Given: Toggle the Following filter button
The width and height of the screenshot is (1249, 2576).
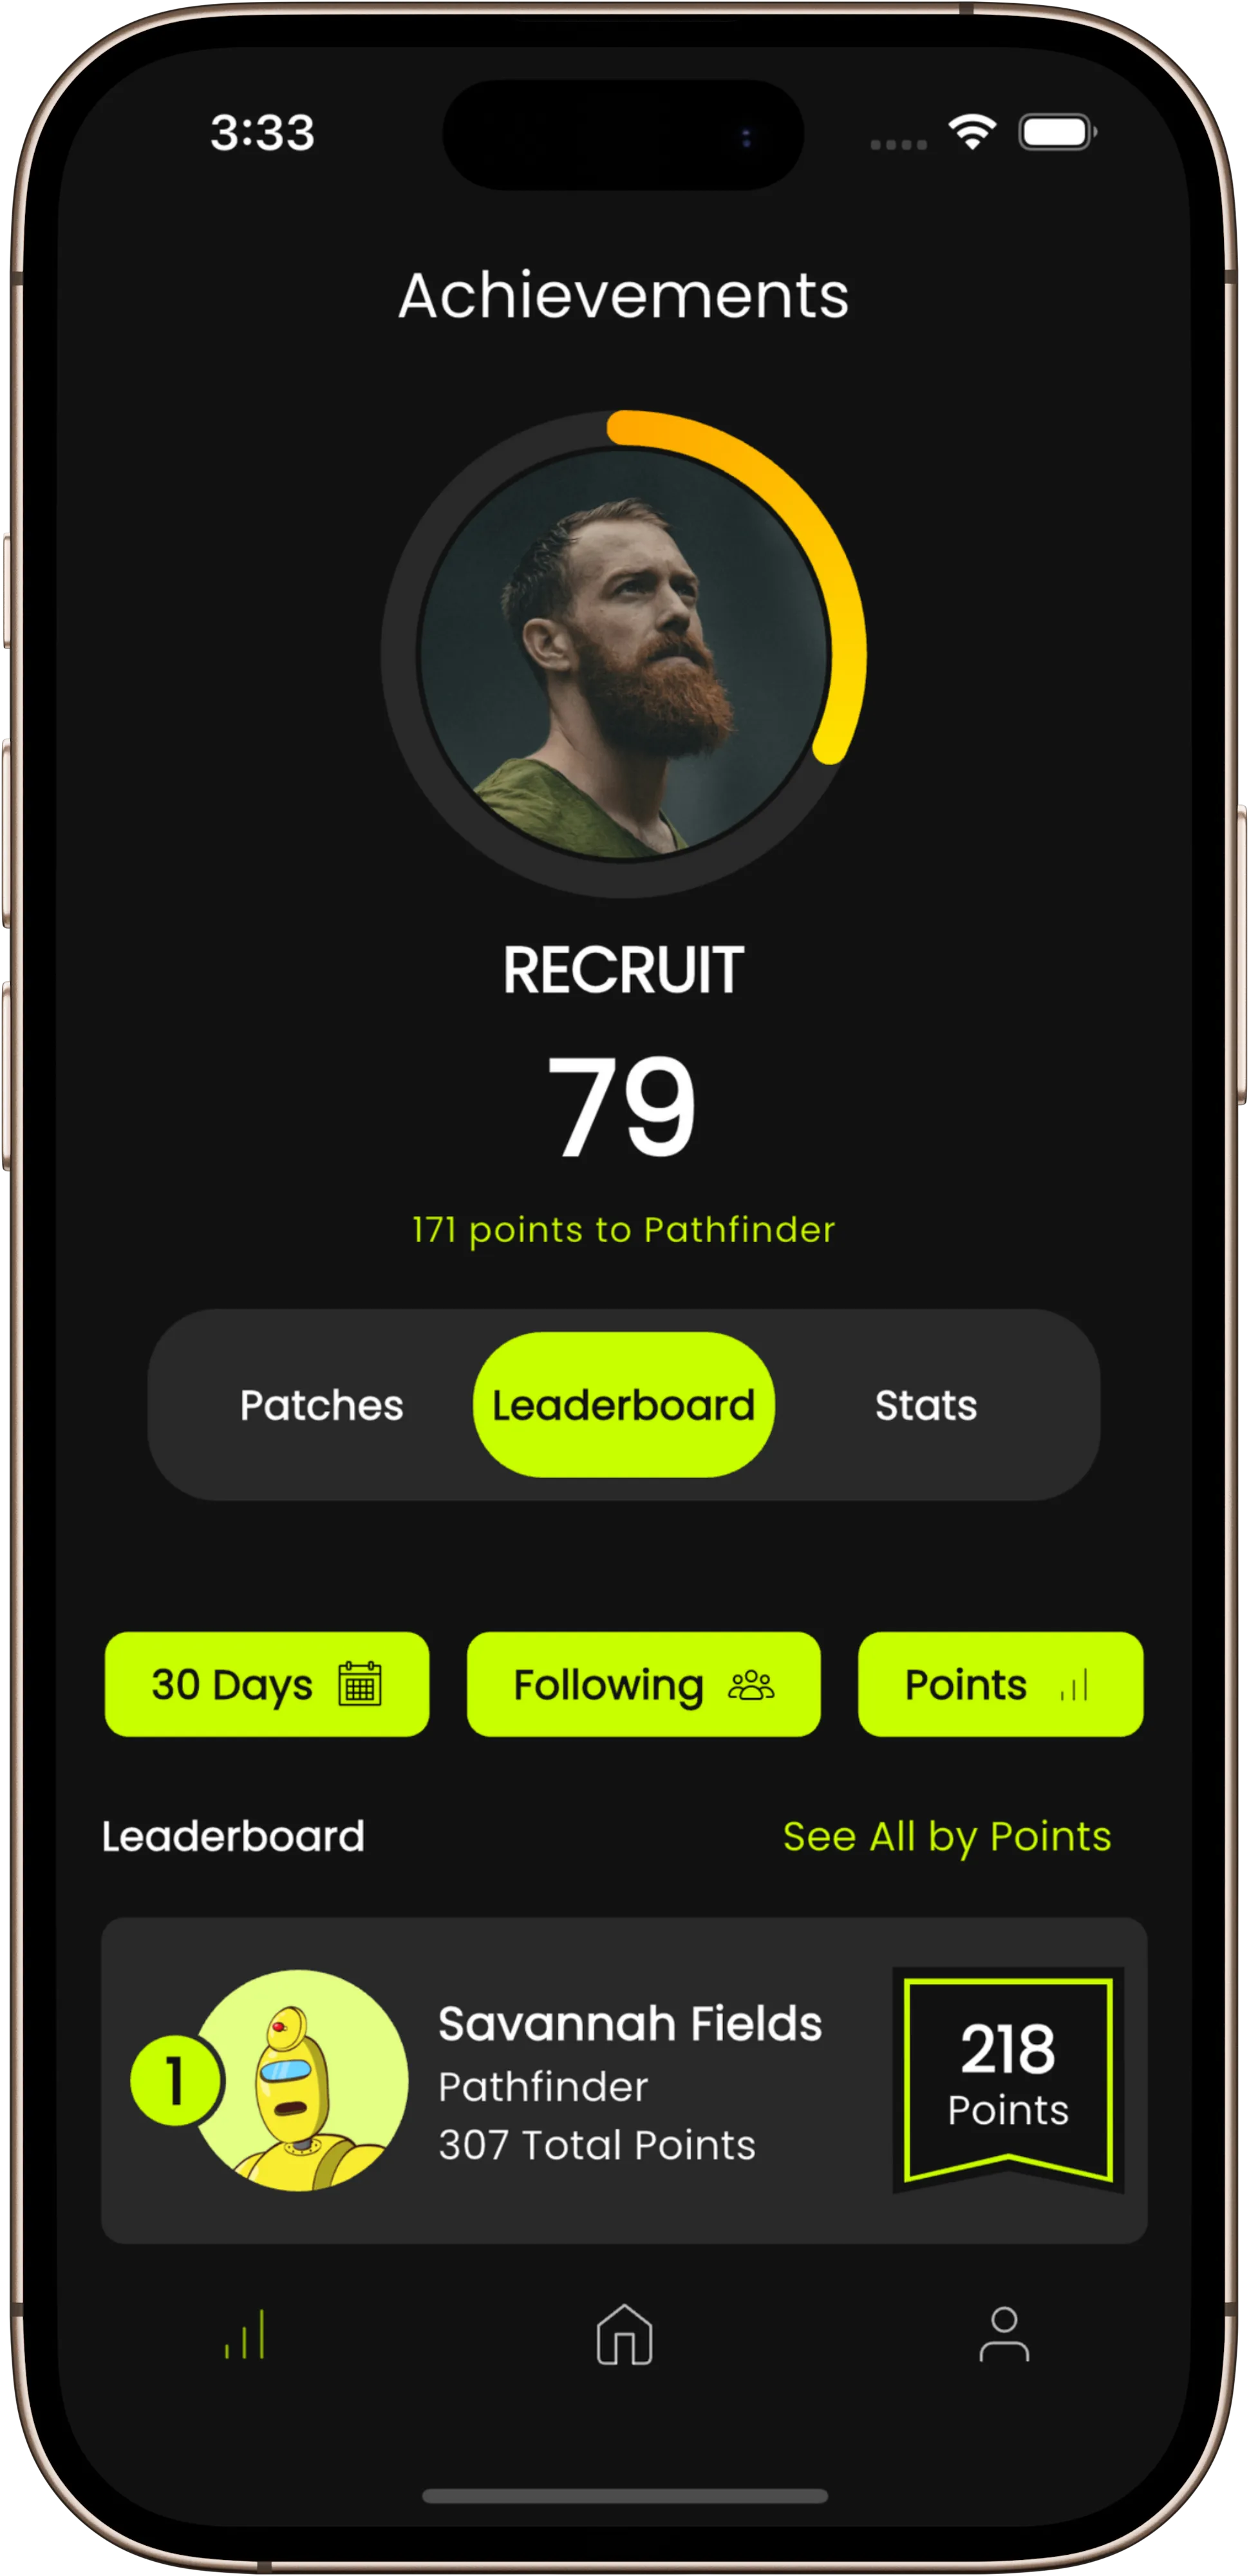Looking at the screenshot, I should click(x=624, y=1685).
